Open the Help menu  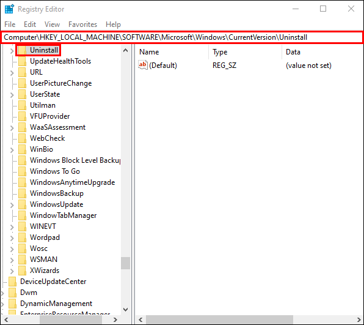(113, 24)
